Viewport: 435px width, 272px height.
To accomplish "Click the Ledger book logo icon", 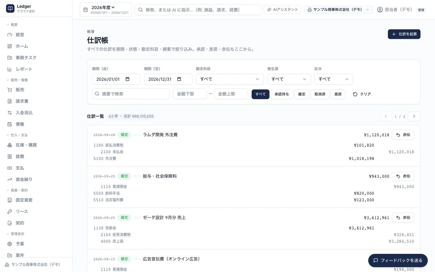I will click(x=10, y=8).
